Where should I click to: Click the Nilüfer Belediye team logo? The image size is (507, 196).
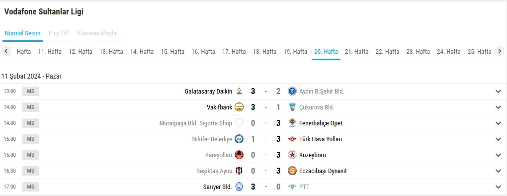click(x=239, y=139)
